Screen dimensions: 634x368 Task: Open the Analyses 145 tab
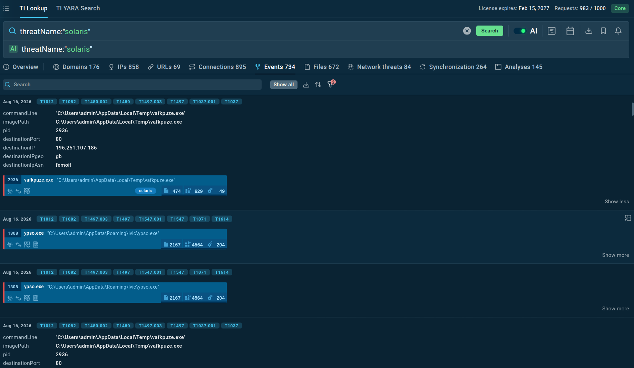(519, 67)
